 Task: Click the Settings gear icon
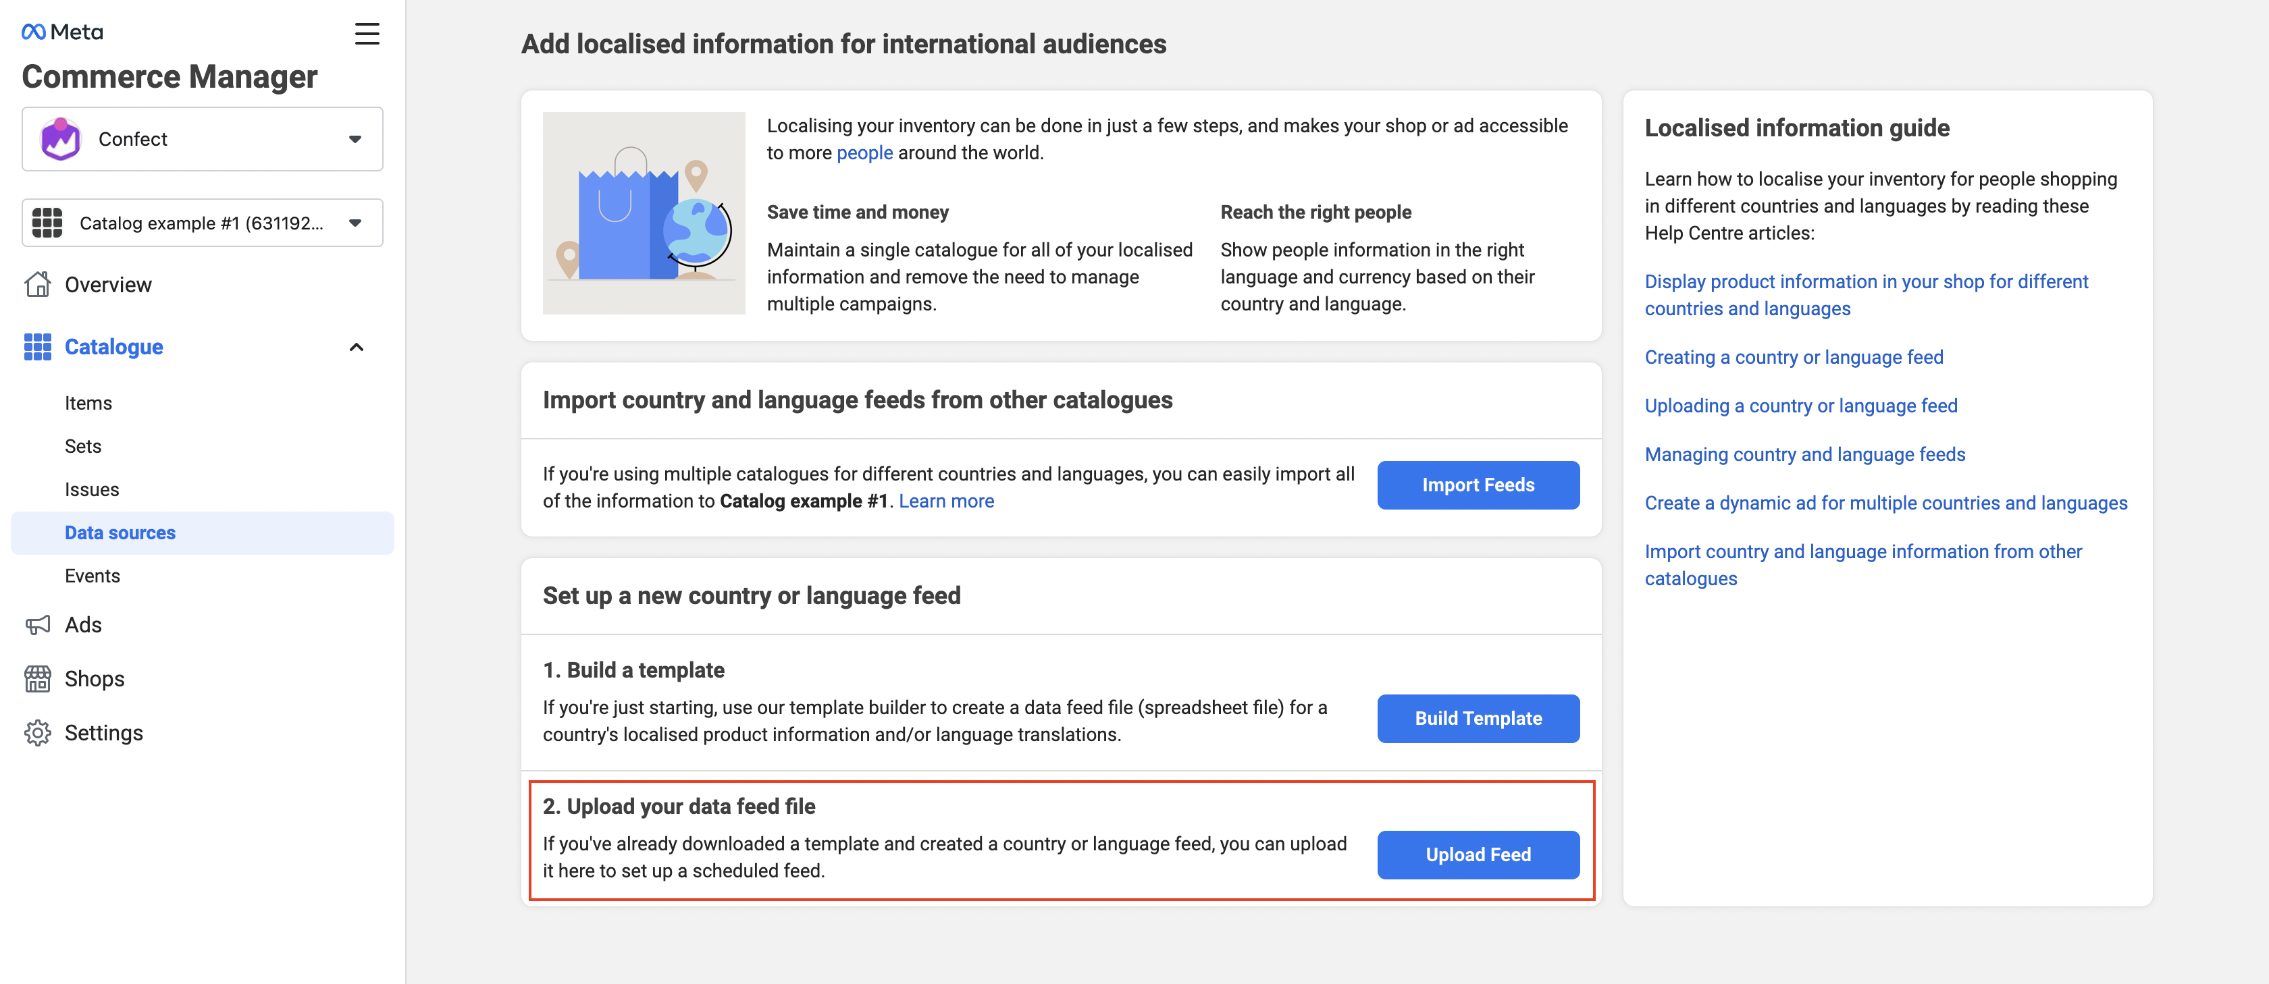point(38,732)
